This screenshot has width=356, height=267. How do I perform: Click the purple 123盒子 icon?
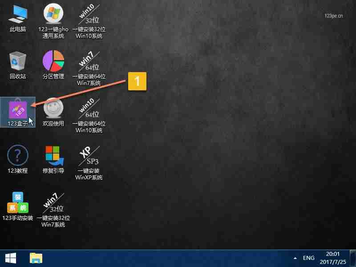pyautogui.click(x=18, y=112)
